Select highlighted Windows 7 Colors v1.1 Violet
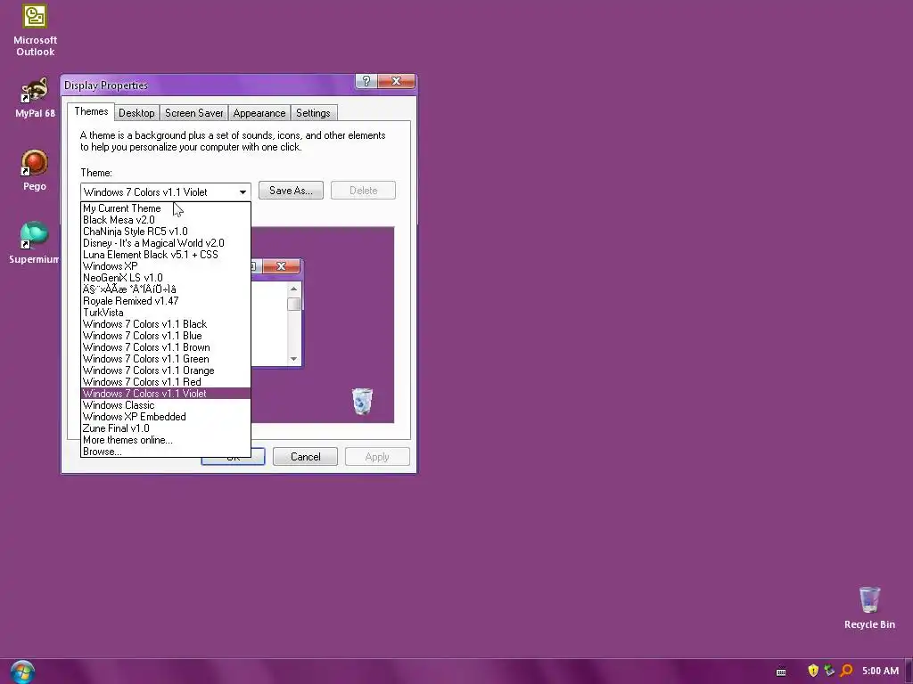 coord(165,394)
